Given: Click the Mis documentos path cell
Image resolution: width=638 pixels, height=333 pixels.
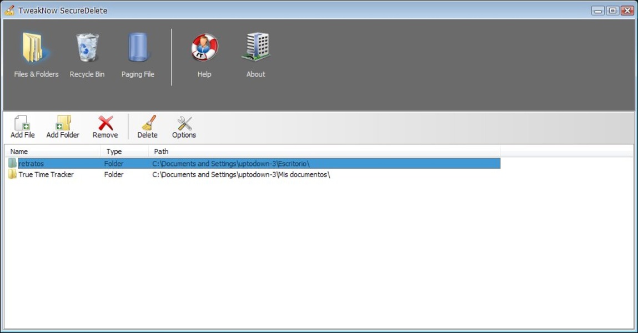Looking at the screenshot, I should [241, 174].
